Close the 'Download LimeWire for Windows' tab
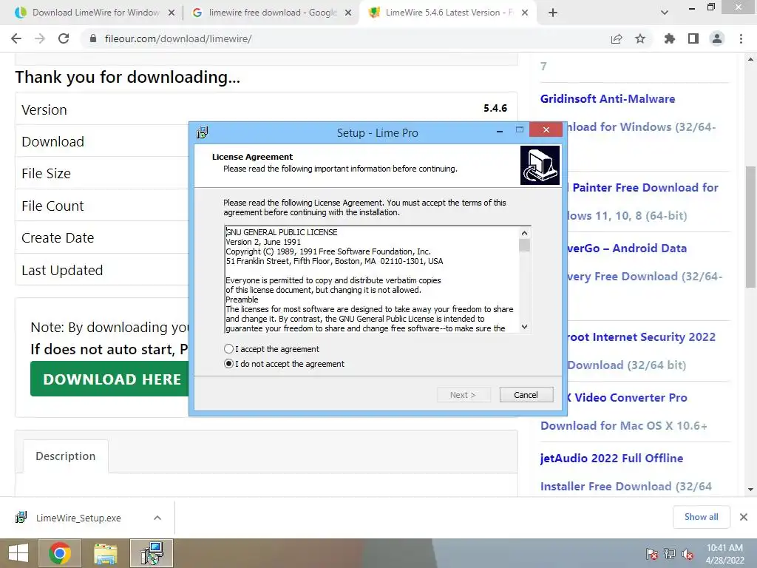The width and height of the screenshot is (757, 568). pos(172,13)
